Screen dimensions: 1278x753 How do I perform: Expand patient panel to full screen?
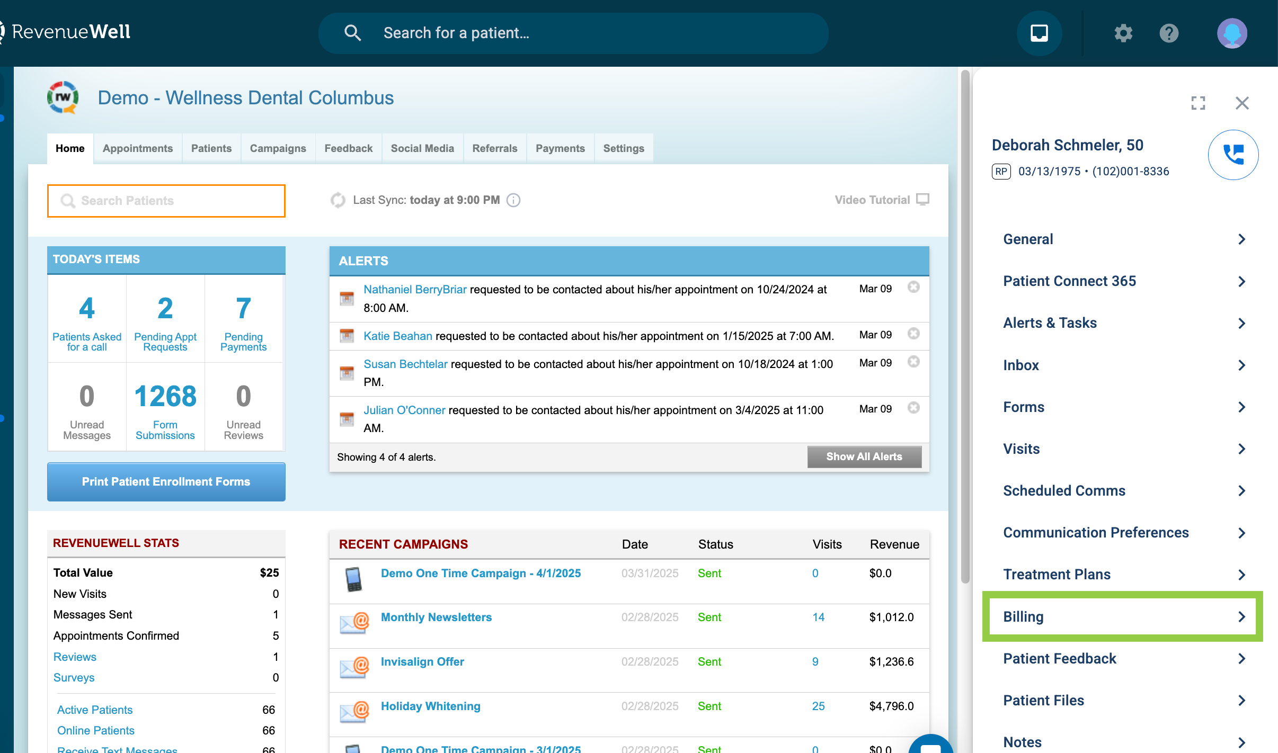coord(1198,103)
